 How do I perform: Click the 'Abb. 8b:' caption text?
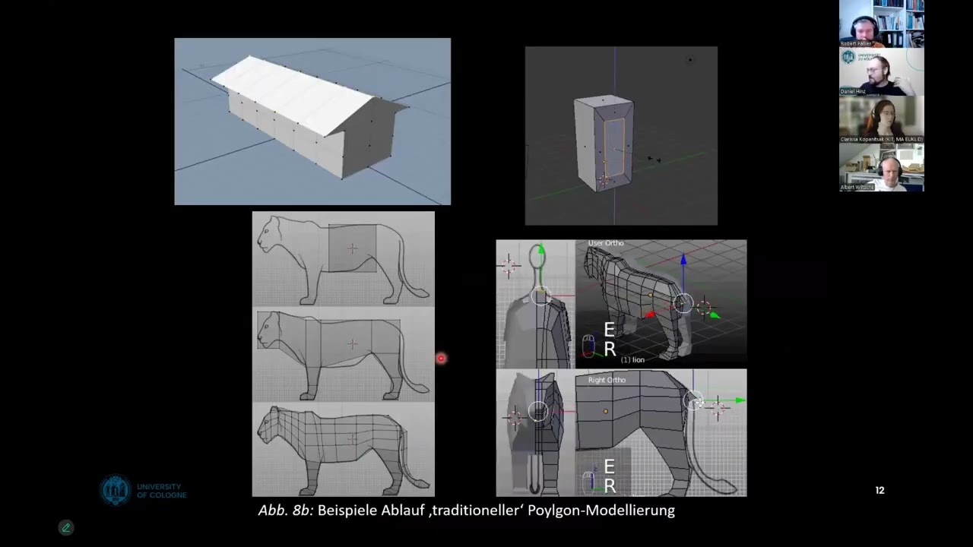point(286,511)
